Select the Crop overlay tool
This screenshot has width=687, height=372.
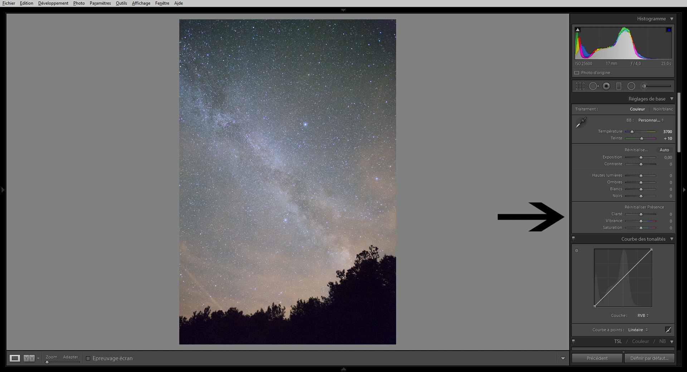pos(580,86)
